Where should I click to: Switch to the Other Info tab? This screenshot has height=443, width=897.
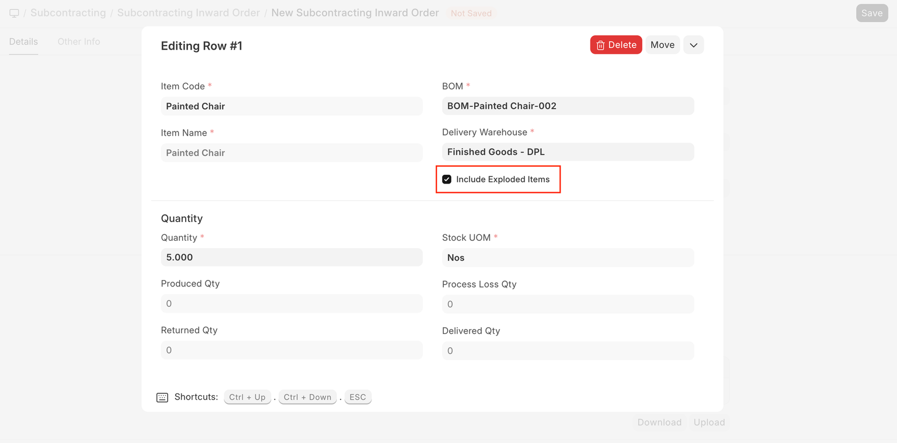(79, 41)
